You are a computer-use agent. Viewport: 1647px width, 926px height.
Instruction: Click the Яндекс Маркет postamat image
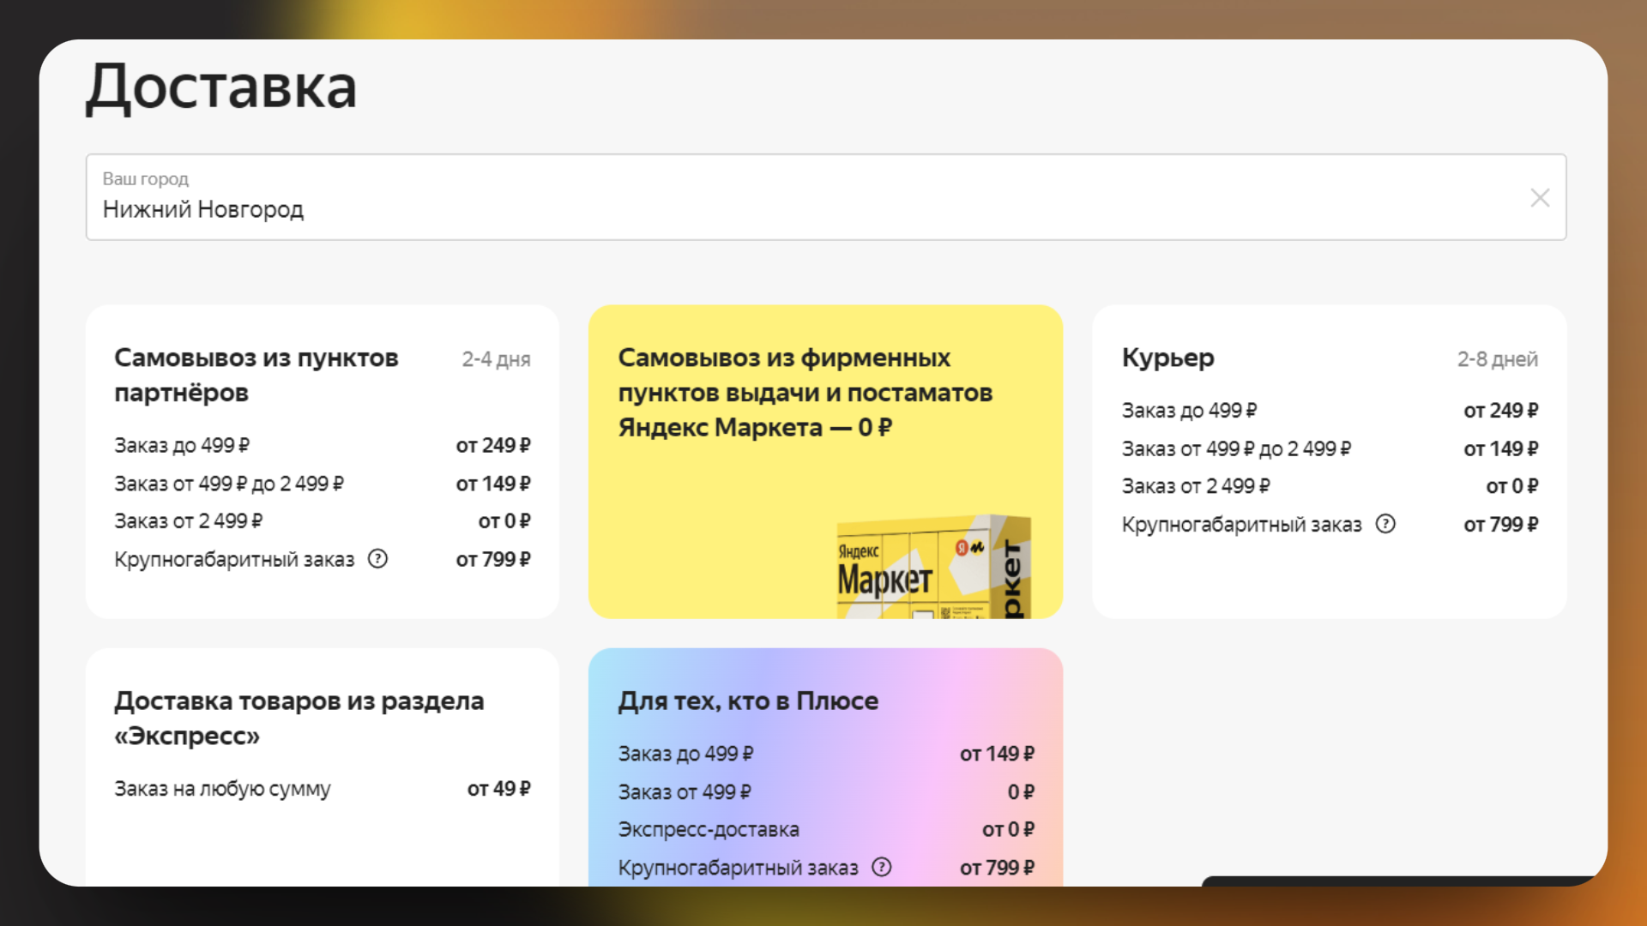pos(933,567)
